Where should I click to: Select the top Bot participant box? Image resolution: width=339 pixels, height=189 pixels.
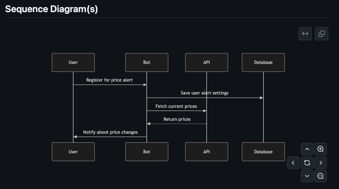click(x=147, y=62)
